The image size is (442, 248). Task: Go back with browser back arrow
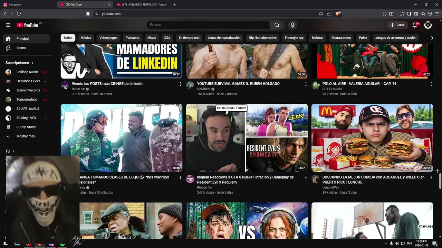click(5, 14)
